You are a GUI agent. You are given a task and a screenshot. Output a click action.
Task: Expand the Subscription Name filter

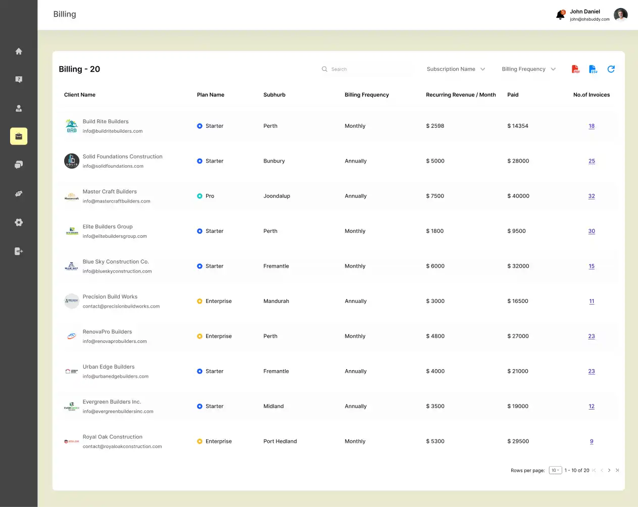(456, 69)
